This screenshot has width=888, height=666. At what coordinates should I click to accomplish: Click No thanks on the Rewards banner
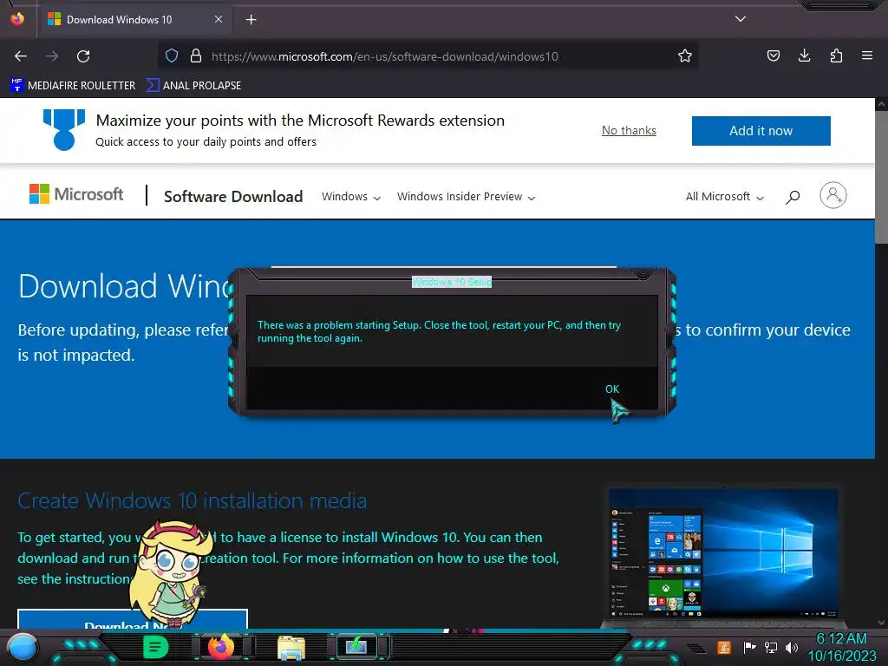629,130
